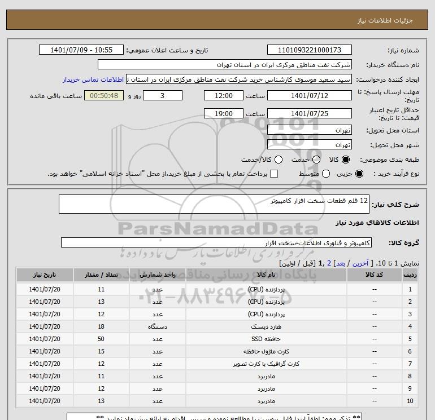Select the مادربرد item in row 8

pyautogui.click(x=266, y=376)
